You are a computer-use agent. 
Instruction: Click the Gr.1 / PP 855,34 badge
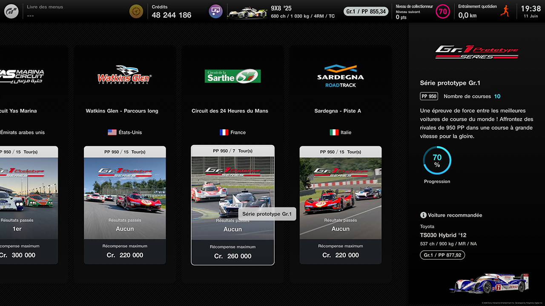(366, 11)
